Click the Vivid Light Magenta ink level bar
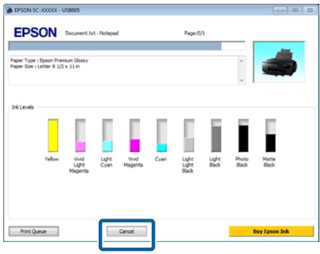 pos(80,136)
